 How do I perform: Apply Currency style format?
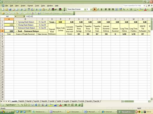[x=121, y=9]
